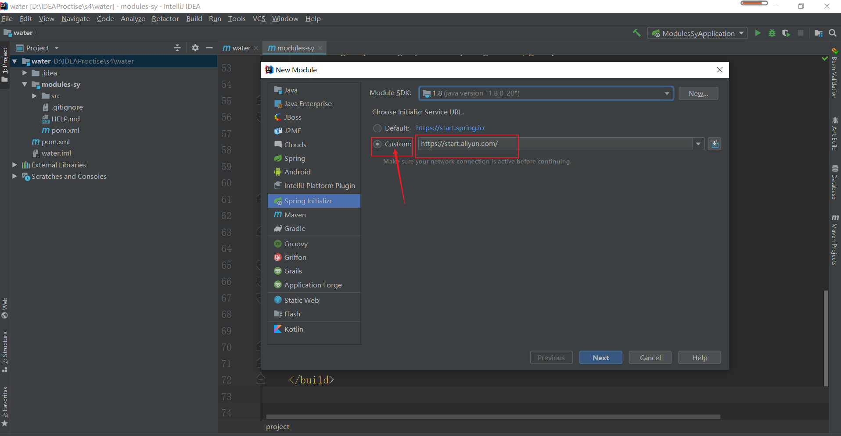The width and height of the screenshot is (841, 436).
Task: Select the water.iml file
Action: tap(52, 153)
